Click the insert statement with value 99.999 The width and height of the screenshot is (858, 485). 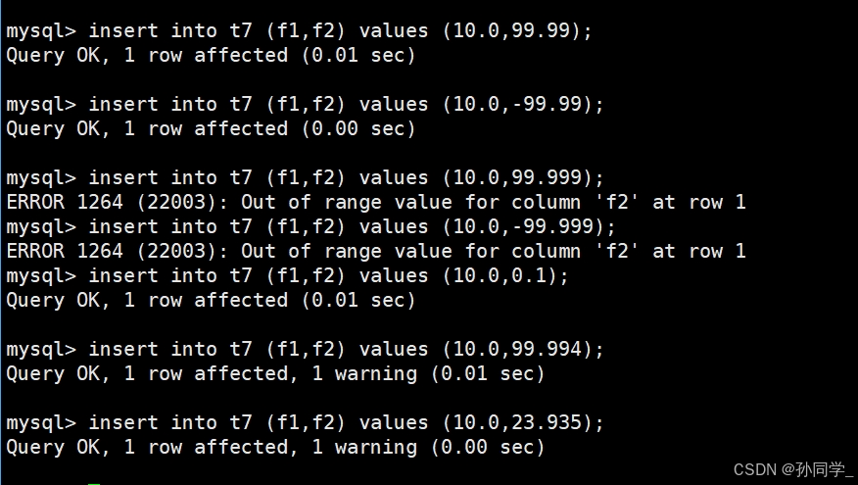pyautogui.click(x=305, y=178)
